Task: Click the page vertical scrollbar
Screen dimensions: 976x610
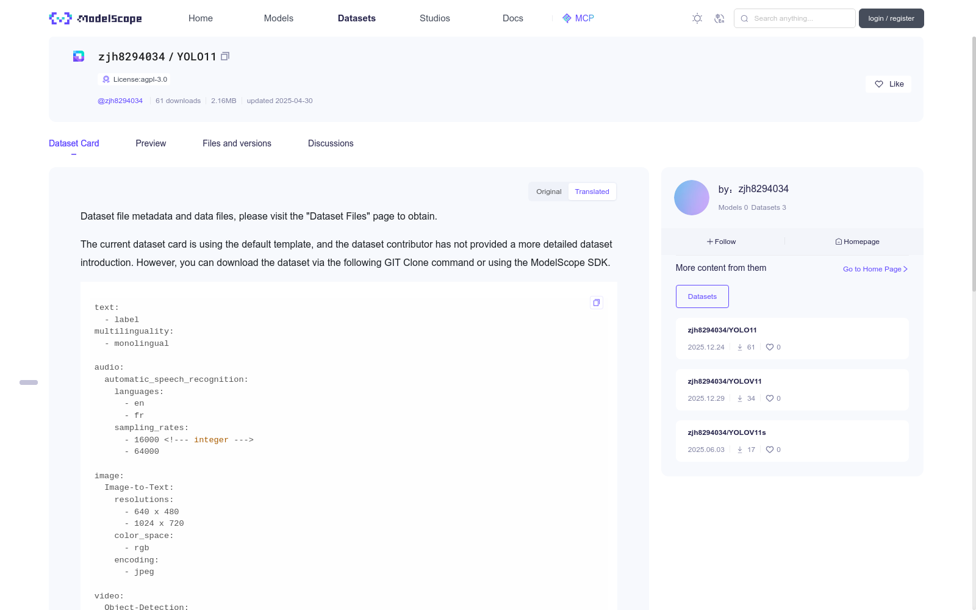Action: tap(974, 165)
